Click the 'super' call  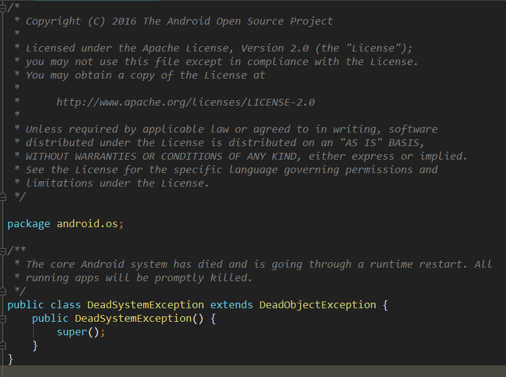coord(72,332)
